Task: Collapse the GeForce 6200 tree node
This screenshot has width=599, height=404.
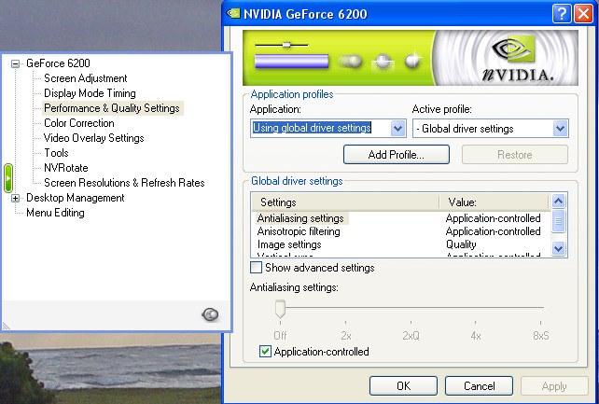Action: (15, 63)
